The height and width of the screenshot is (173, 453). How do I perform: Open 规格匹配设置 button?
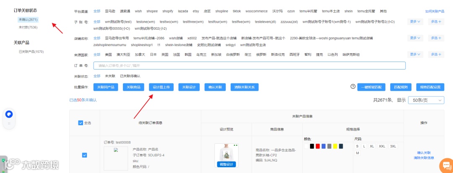pyautogui.click(x=430, y=87)
